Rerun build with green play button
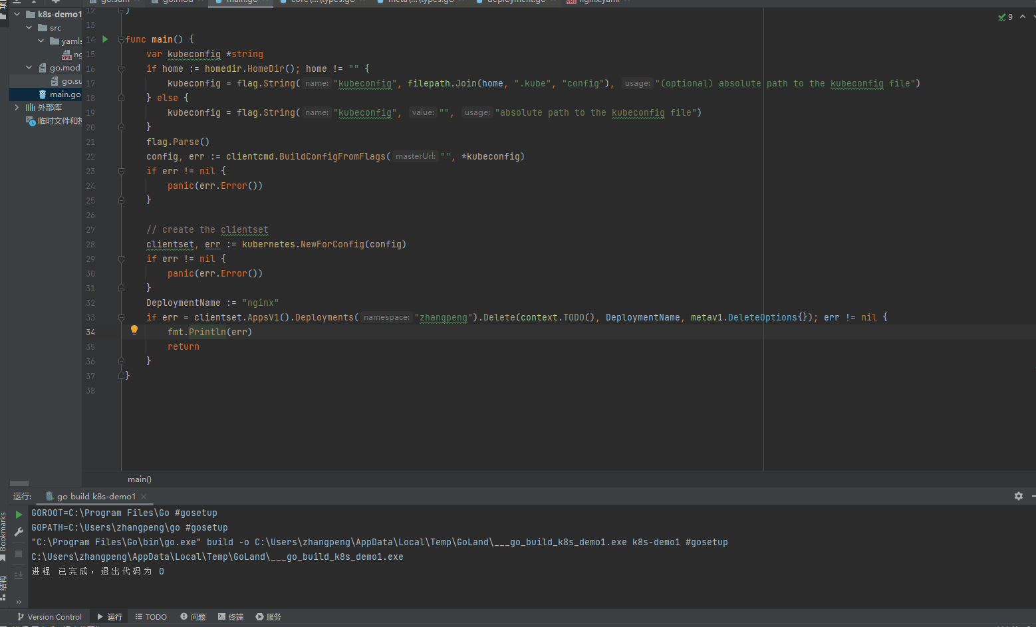Image resolution: width=1036 pixels, height=627 pixels. pos(19,515)
